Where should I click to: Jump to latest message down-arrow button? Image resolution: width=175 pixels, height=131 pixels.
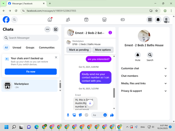click(90, 103)
